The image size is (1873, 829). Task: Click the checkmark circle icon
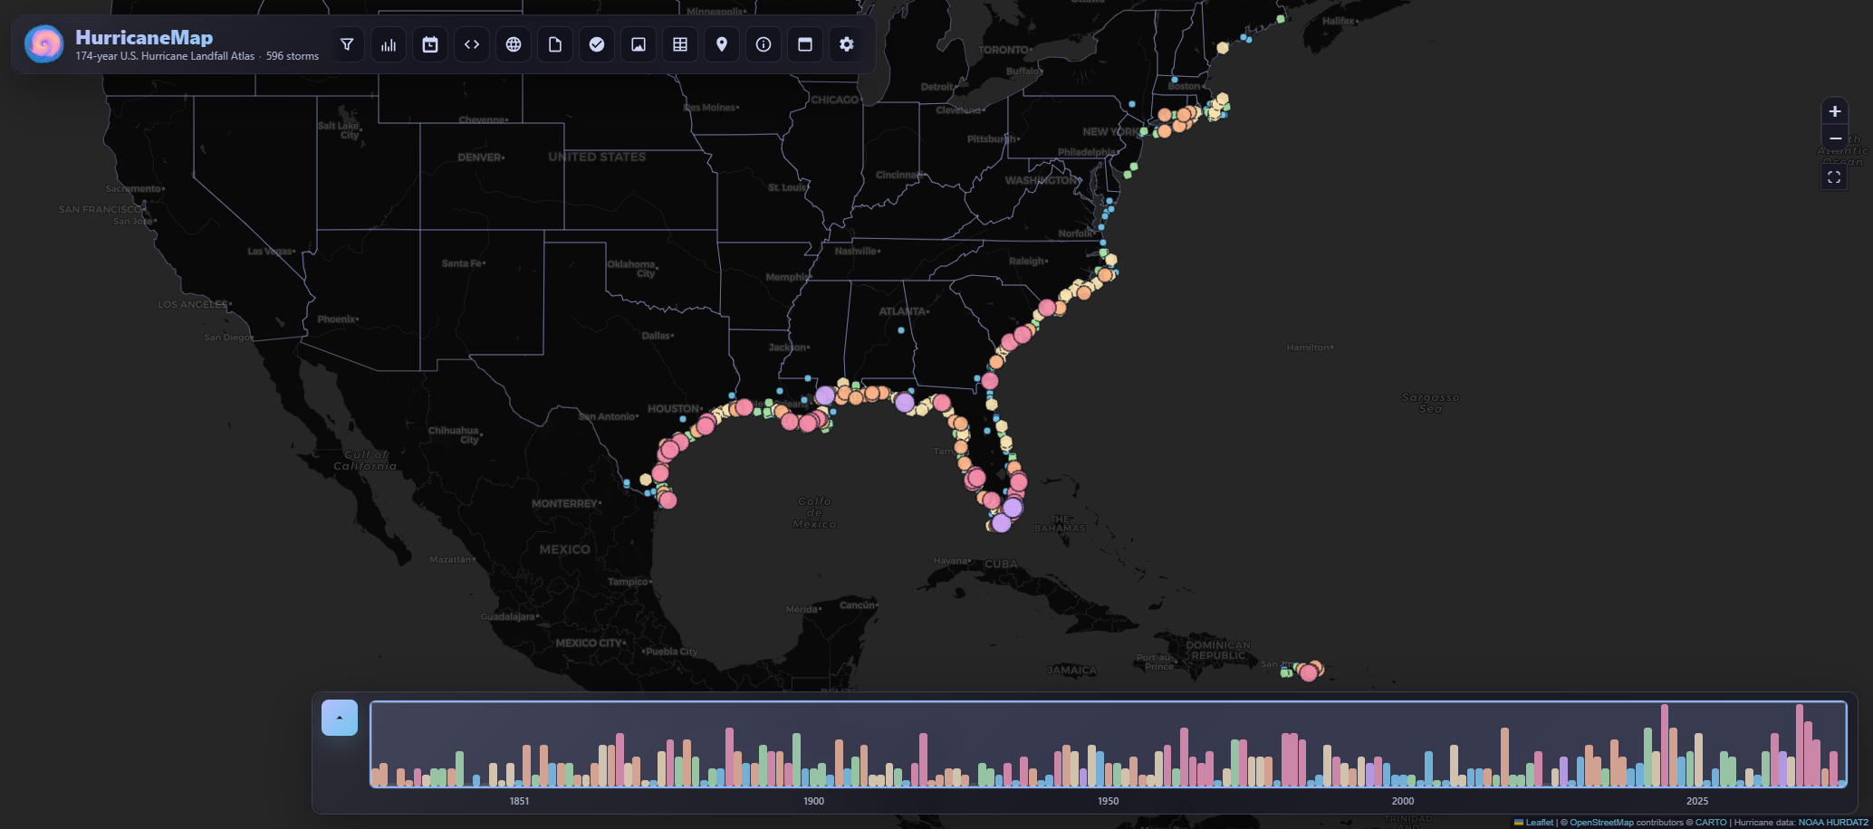tap(597, 44)
